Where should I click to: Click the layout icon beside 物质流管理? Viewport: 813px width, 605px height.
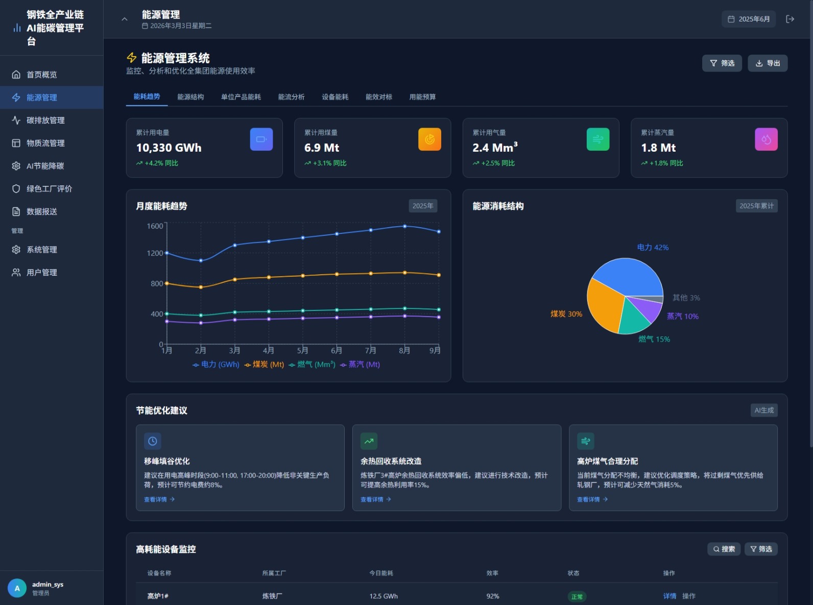coord(16,143)
